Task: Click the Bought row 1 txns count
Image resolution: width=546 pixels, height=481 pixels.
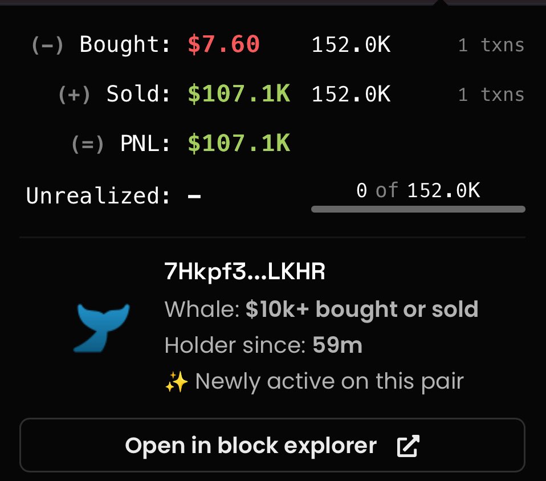Action: [491, 45]
